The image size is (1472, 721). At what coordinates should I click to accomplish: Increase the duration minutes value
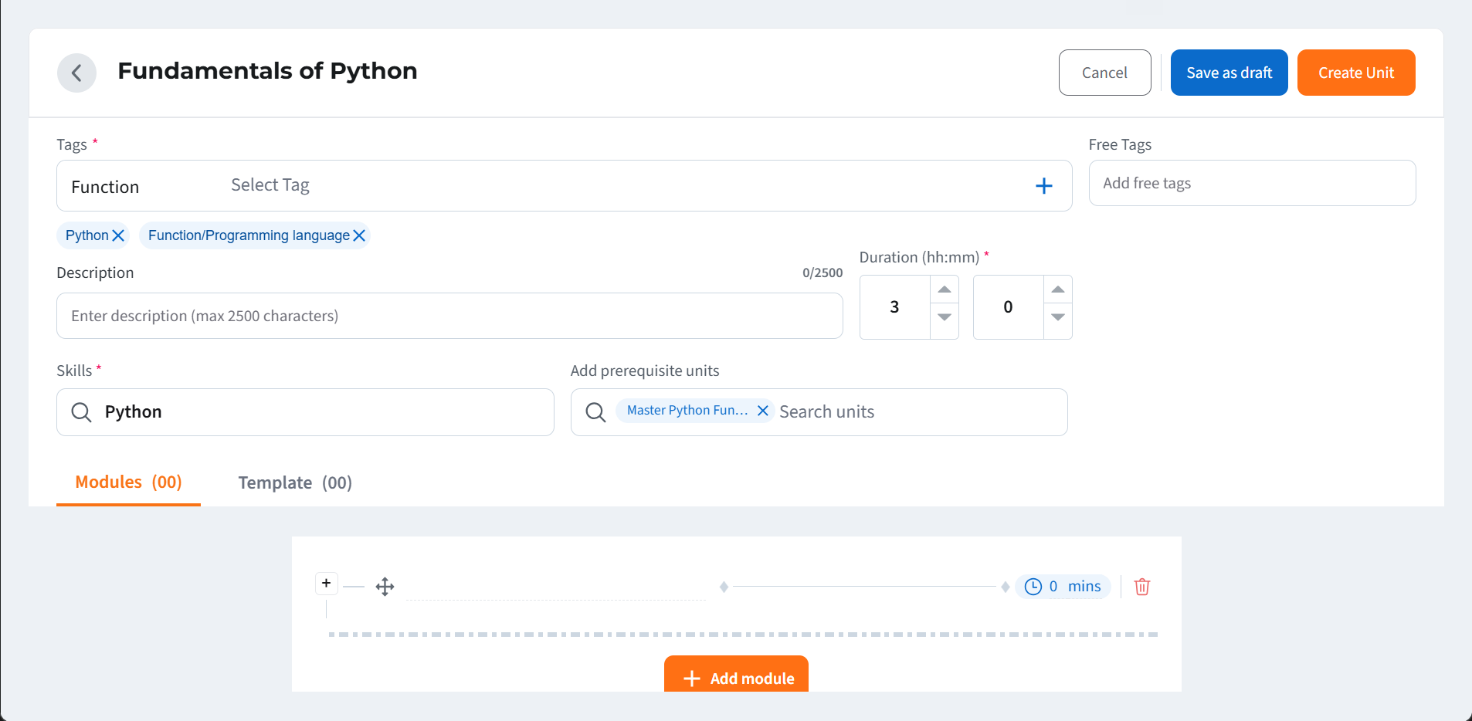pyautogui.click(x=1057, y=289)
